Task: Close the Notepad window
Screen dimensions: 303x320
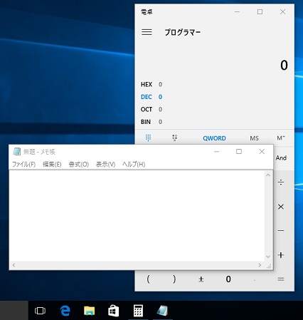Action: tap(262, 152)
